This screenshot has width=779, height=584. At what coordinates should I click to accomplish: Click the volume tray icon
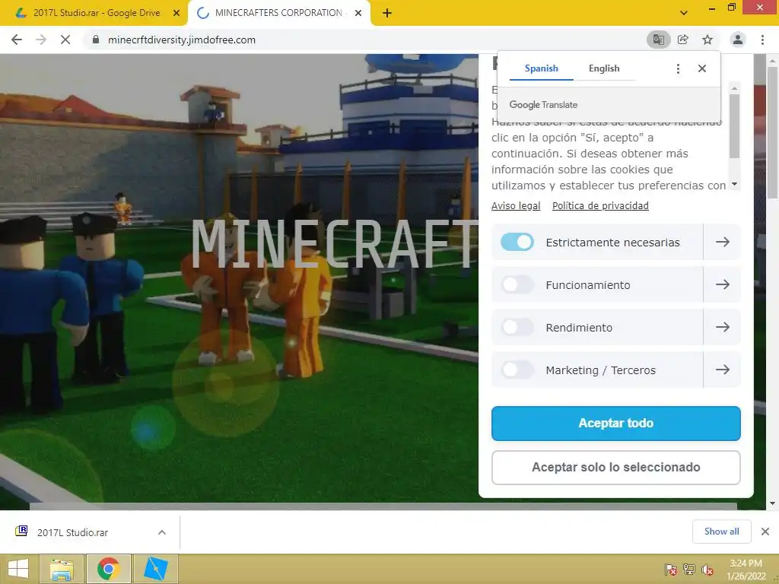707,569
